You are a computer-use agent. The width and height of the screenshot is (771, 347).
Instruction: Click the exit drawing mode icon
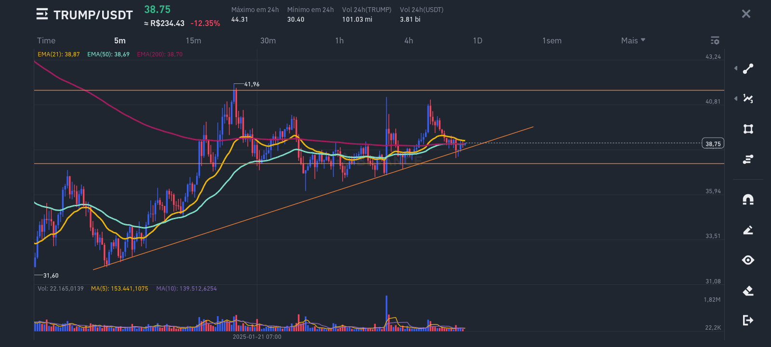748,320
